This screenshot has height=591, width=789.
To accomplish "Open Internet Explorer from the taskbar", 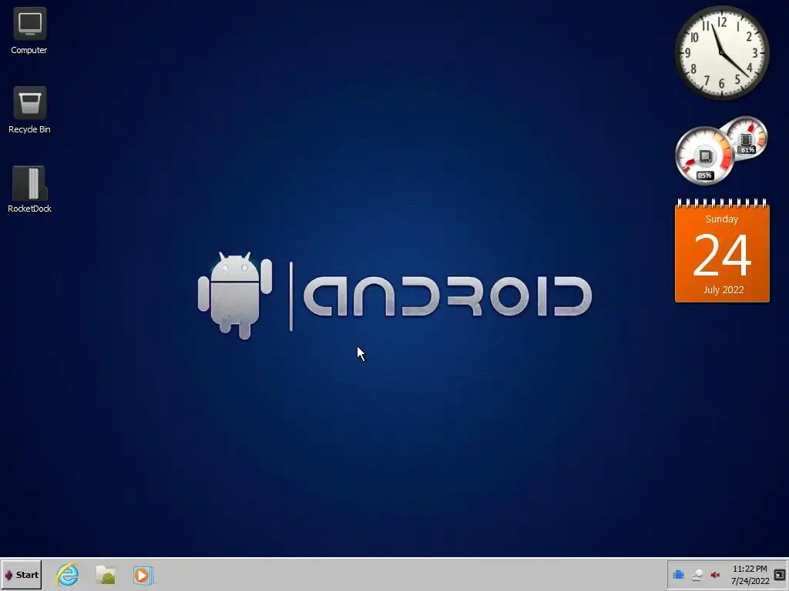I will (68, 574).
